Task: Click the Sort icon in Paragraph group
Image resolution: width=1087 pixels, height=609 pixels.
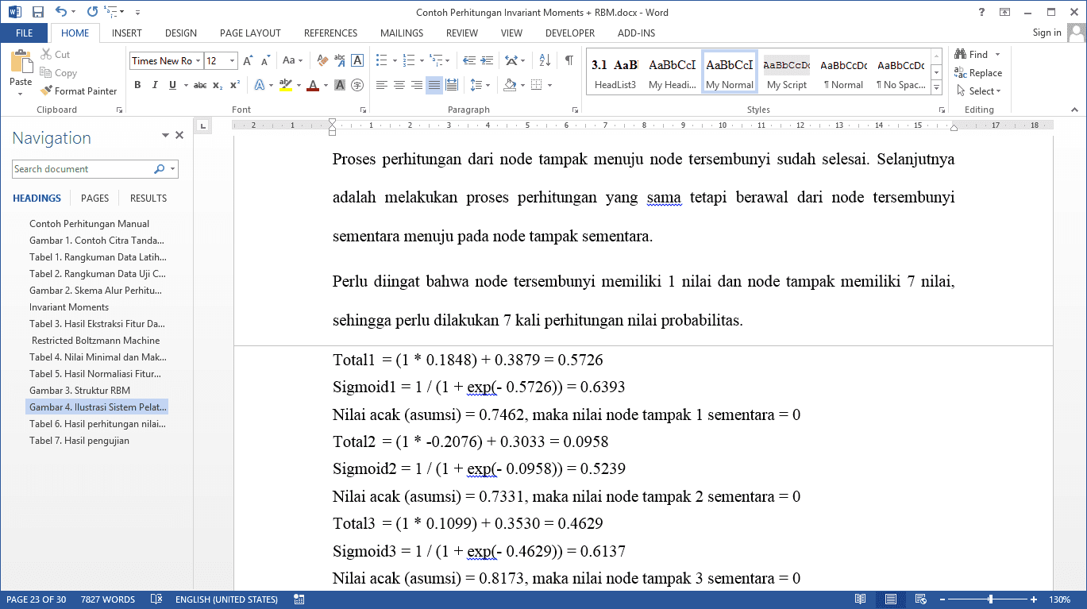Action: tap(545, 60)
